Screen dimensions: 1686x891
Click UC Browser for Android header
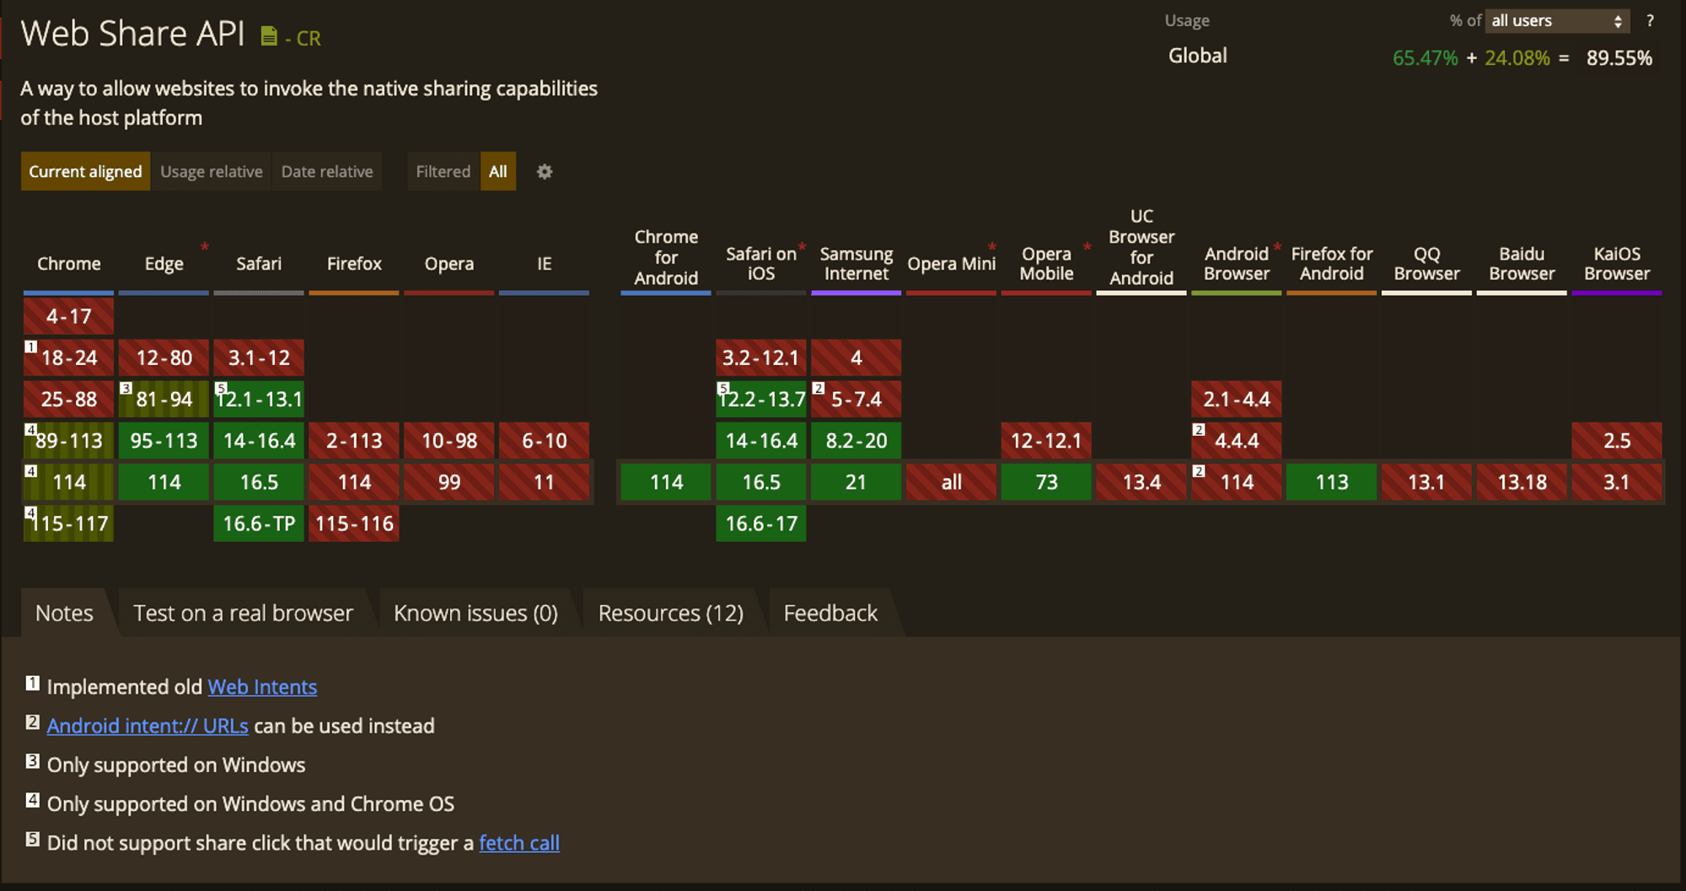pos(1141,247)
